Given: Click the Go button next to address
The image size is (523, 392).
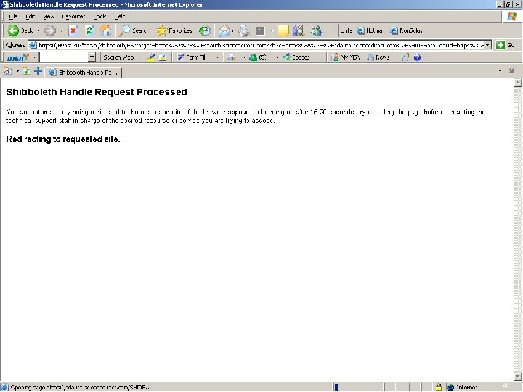Looking at the screenshot, I should click(x=505, y=45).
